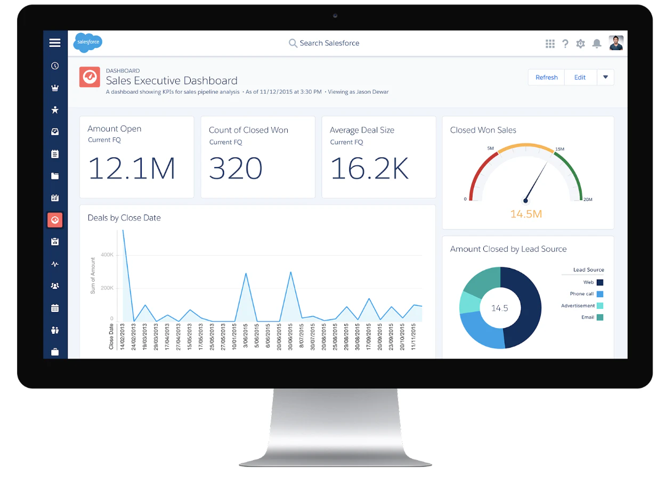This screenshot has height=491, width=665.
Task: Click the Web legend color swatch
Action: [600, 283]
